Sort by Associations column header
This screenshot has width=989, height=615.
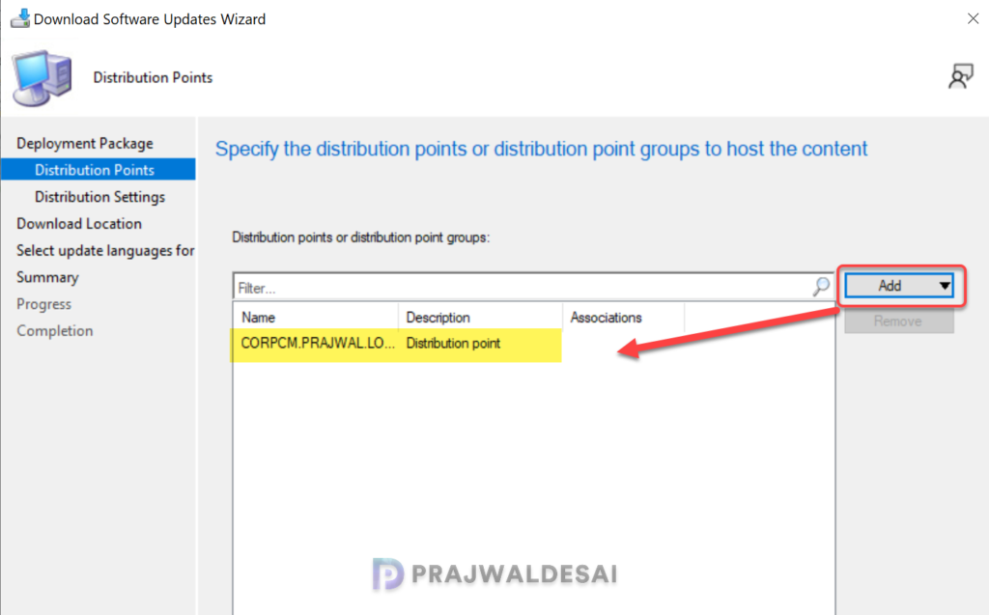(x=623, y=318)
